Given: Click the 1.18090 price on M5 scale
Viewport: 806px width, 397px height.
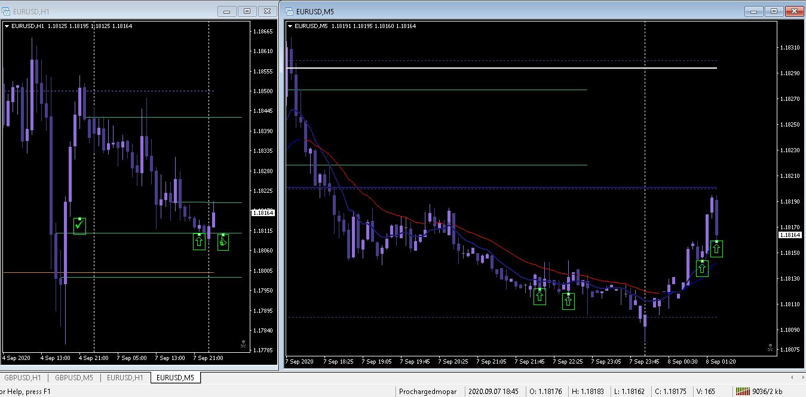Looking at the screenshot, I should (x=790, y=330).
